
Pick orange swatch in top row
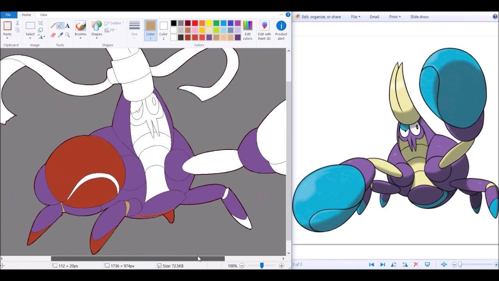pos(202,23)
